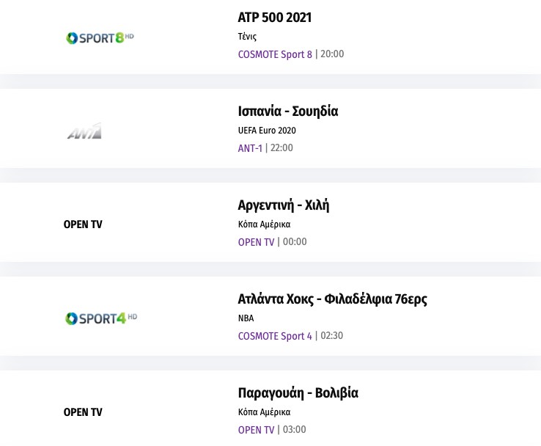
Task: Select Κόπα Αμέρικα under Αργεντινή - Χιλή
Action: [x=264, y=224]
